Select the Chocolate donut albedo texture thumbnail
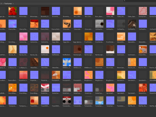The width and height of the screenshot is (156, 117). tap(67, 24)
